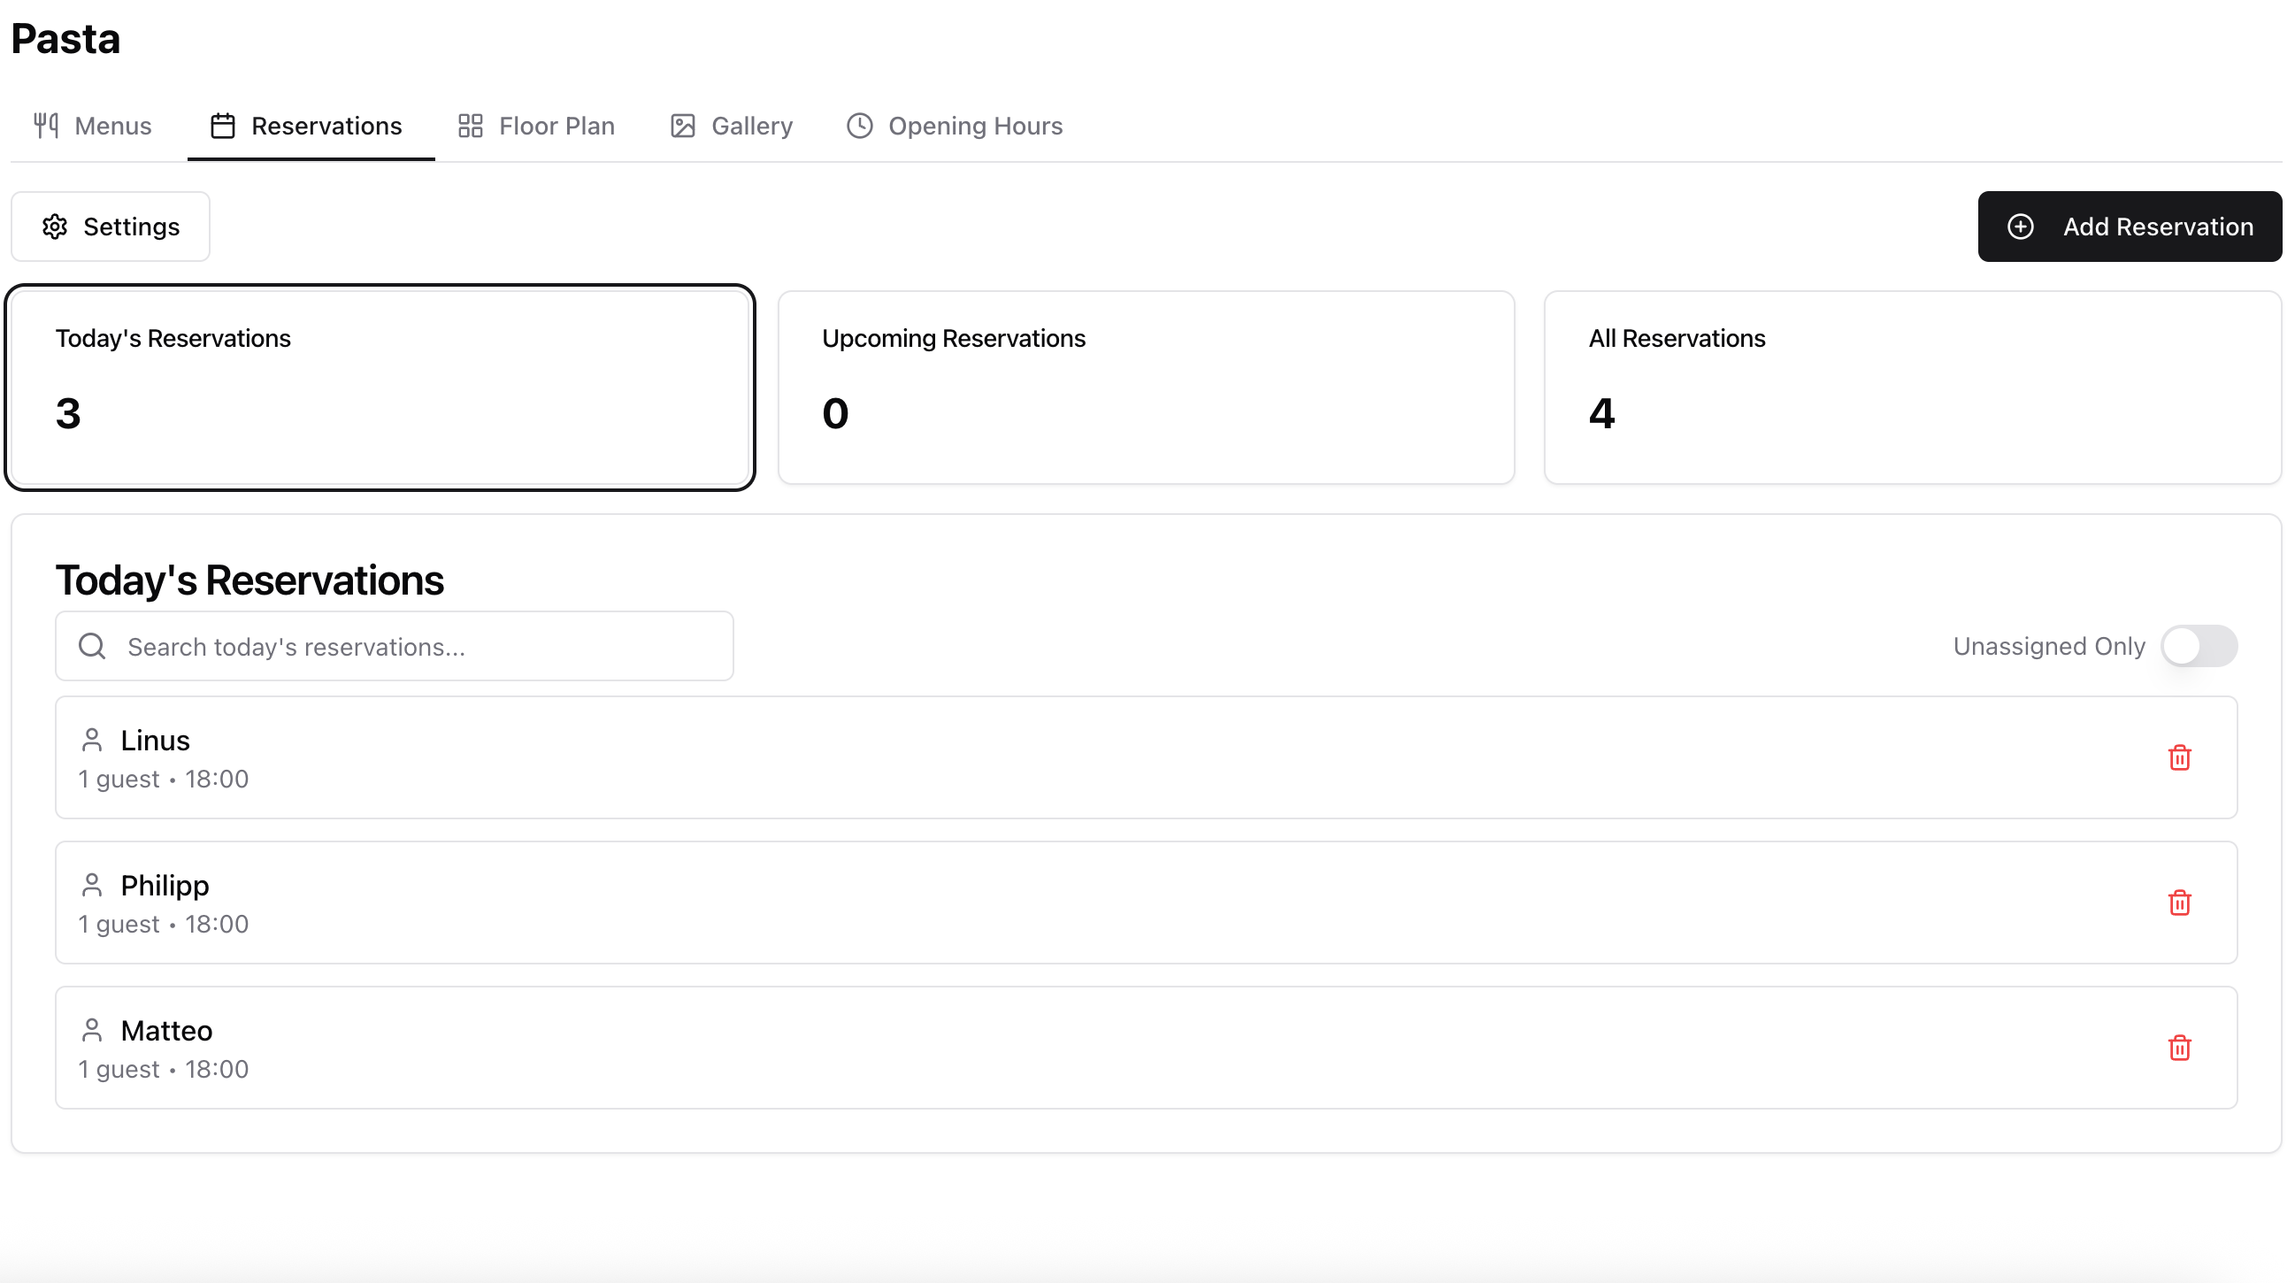Click the clock icon of Opening Hours tab

click(x=860, y=126)
